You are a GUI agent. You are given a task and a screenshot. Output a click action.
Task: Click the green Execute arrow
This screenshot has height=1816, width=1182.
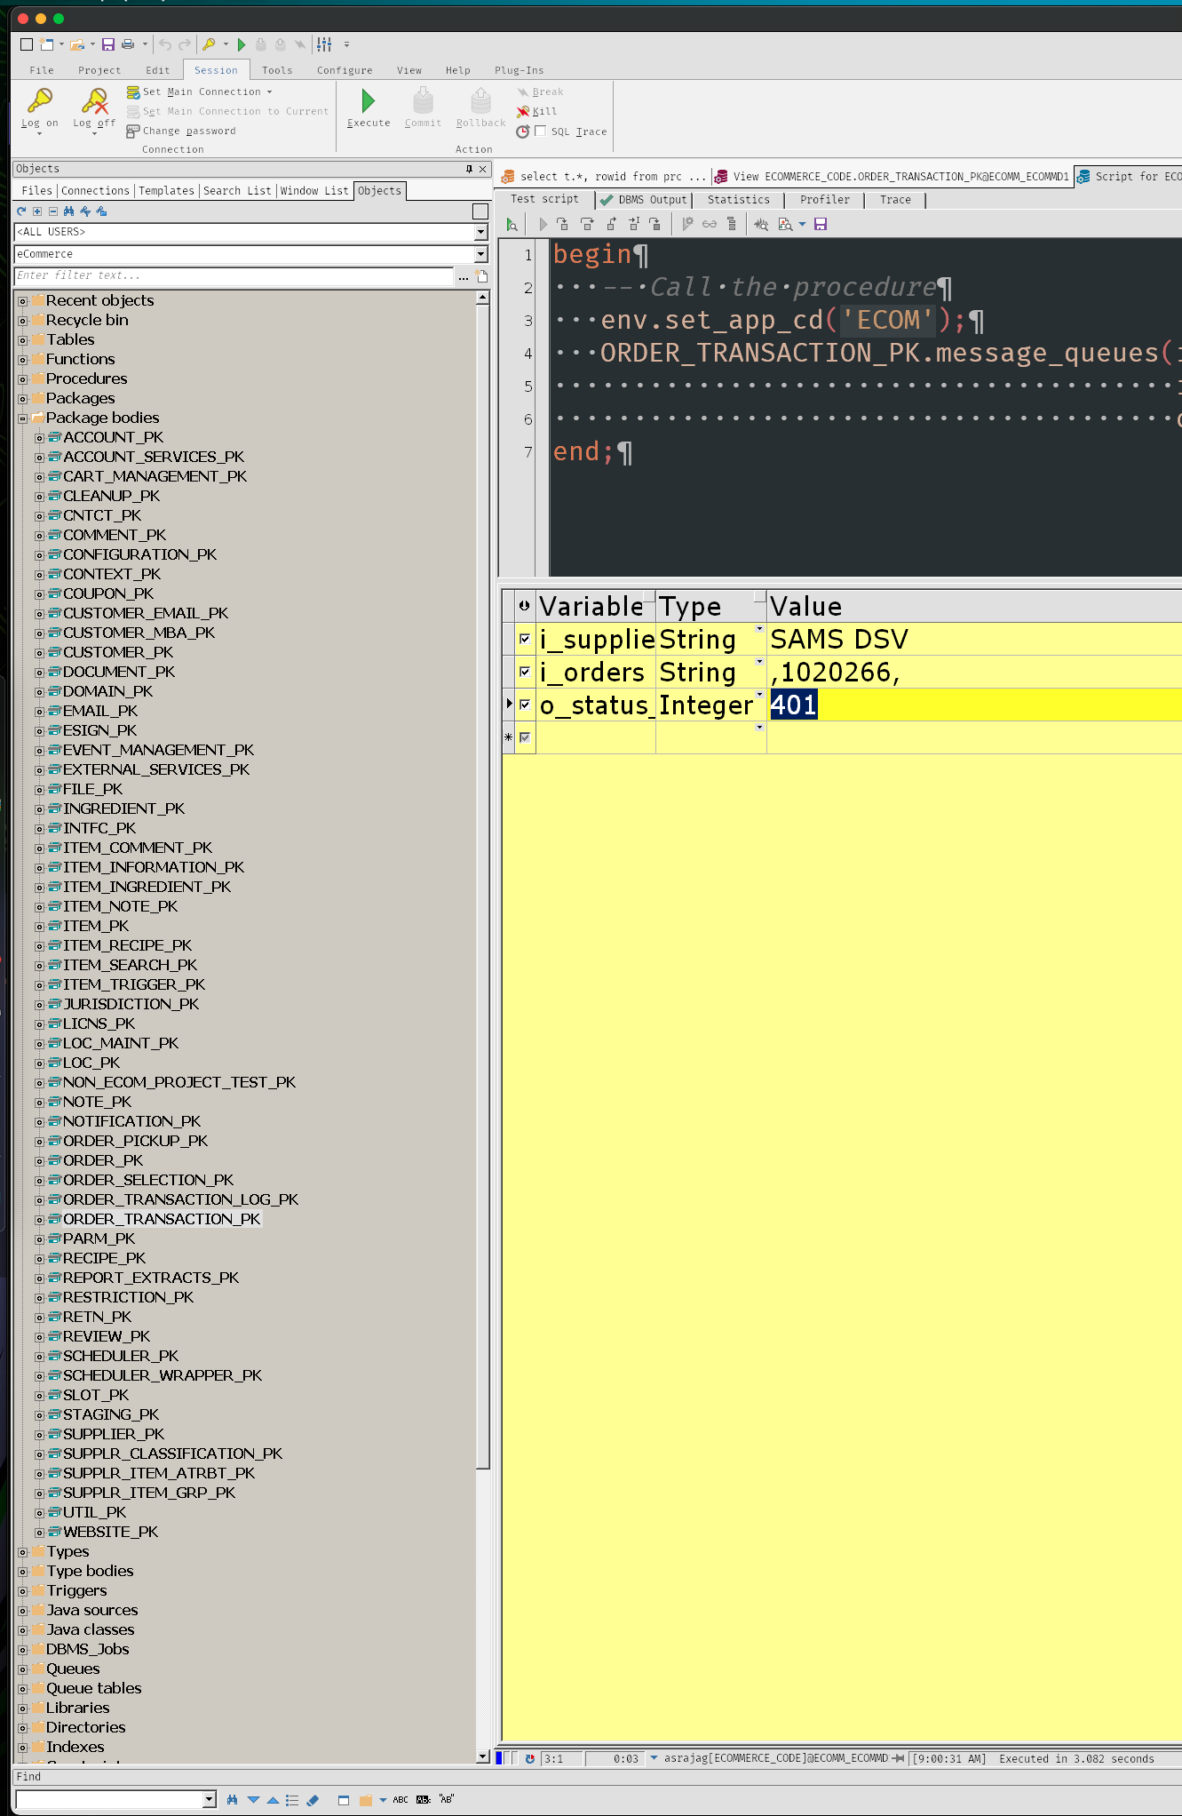coord(369,100)
